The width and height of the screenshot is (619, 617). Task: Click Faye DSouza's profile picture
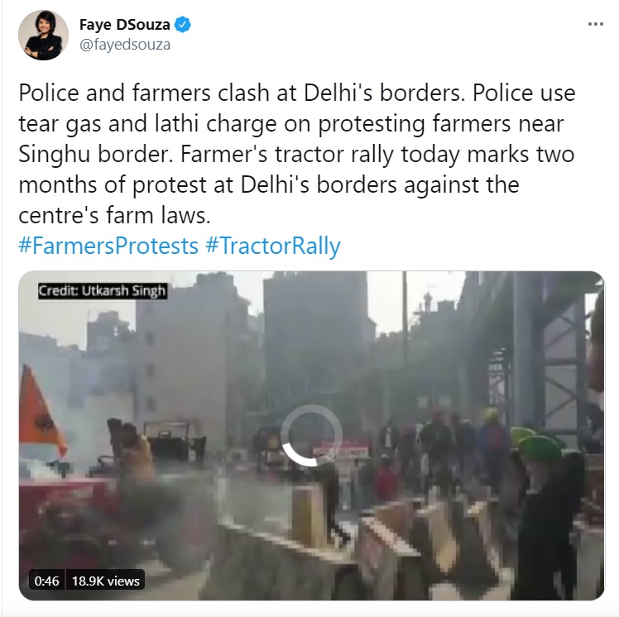(x=43, y=35)
